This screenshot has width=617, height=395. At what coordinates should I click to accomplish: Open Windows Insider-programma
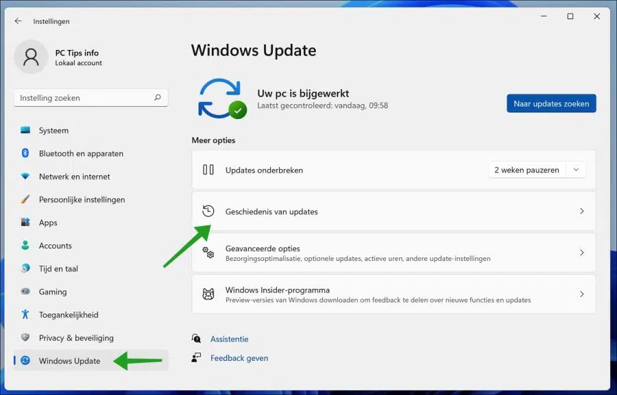click(394, 294)
